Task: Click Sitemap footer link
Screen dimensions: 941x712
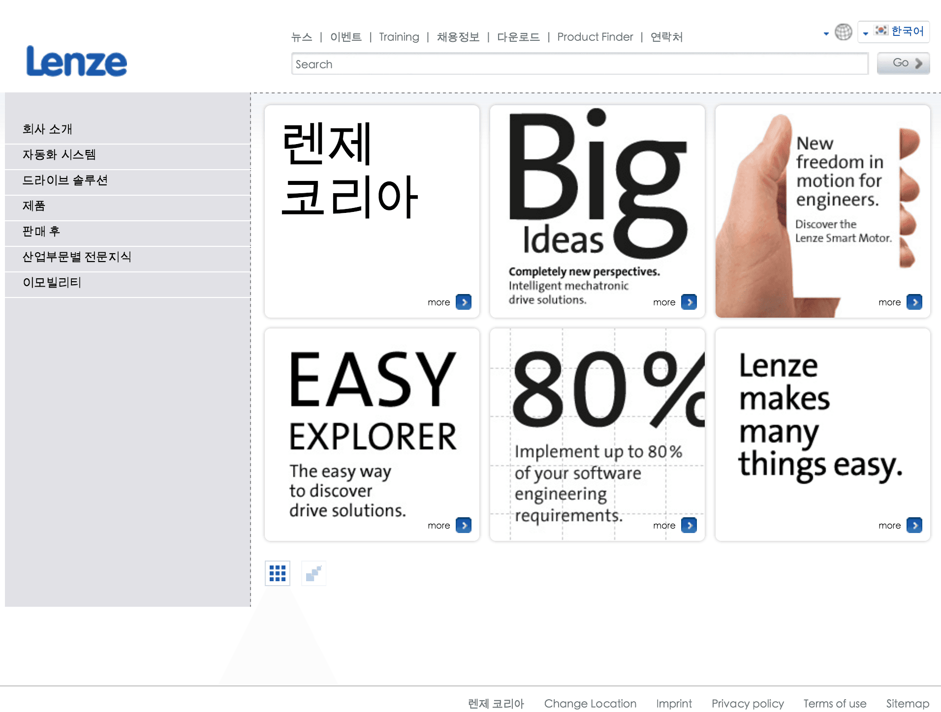Action: click(x=908, y=704)
